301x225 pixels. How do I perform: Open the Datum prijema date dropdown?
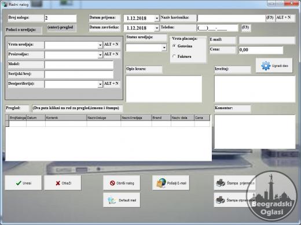coord(157,18)
